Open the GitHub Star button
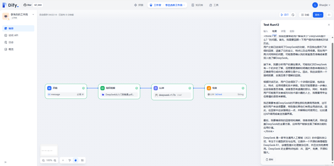334x166 pixels. pyautogui.click(x=28, y=5)
